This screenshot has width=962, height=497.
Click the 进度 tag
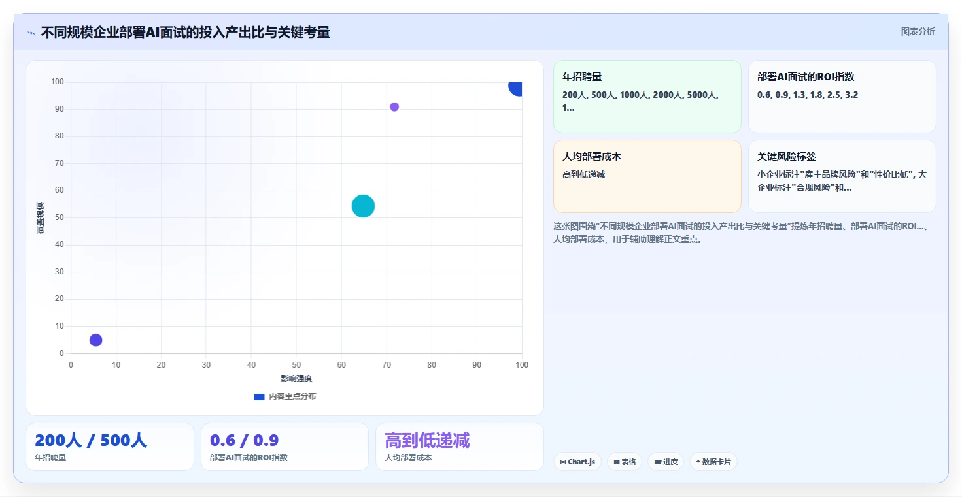[x=666, y=462]
